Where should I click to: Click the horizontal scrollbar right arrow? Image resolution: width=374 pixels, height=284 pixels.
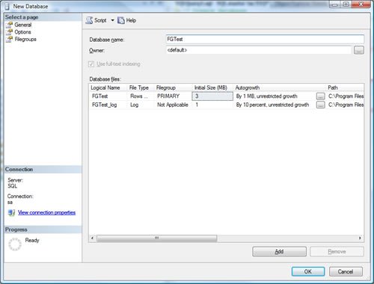point(360,238)
